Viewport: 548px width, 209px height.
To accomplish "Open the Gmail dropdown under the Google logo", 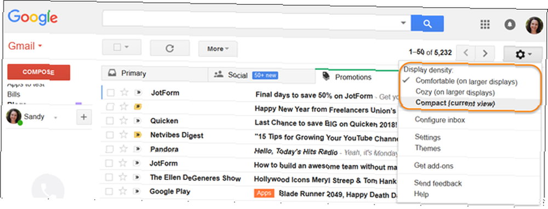I will point(25,46).
